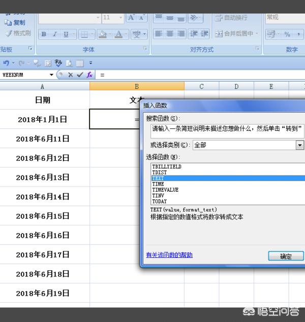Image resolution: width=305 pixels, height=322 pixels.
Task: Click the Bold formatting icon
Action: [43, 34]
